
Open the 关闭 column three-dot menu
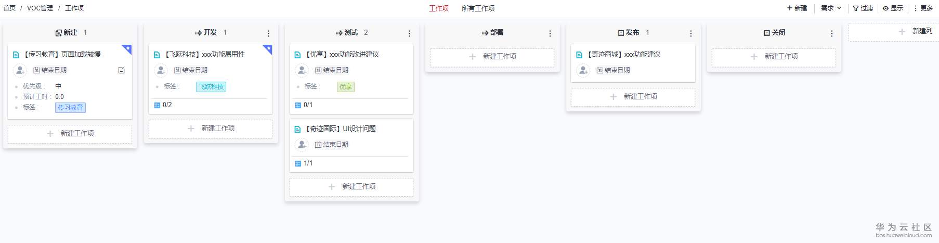click(831, 33)
